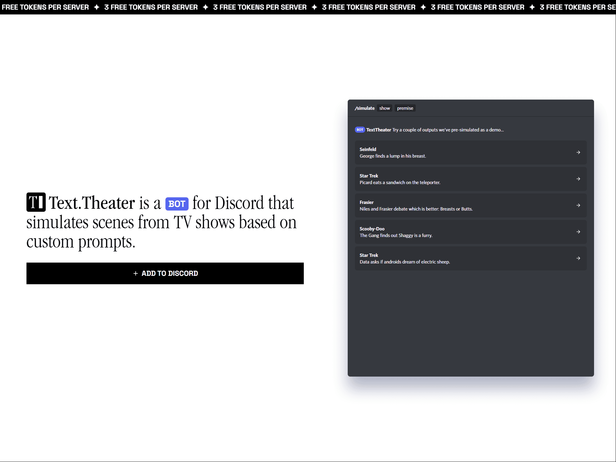This screenshot has width=616, height=462.
Task: Click the Add to Discord button
Action: coord(165,273)
